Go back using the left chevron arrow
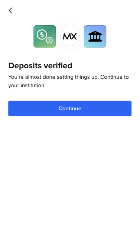This screenshot has width=140, height=245. coord(10,11)
